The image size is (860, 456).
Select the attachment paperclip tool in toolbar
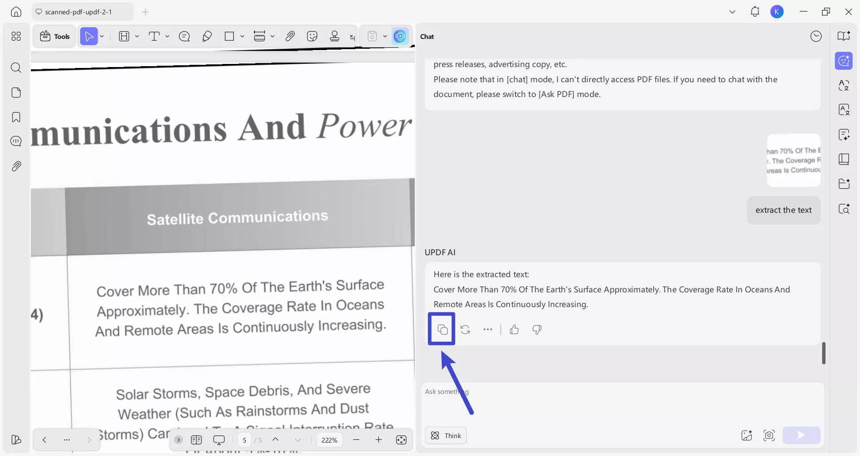(x=290, y=37)
